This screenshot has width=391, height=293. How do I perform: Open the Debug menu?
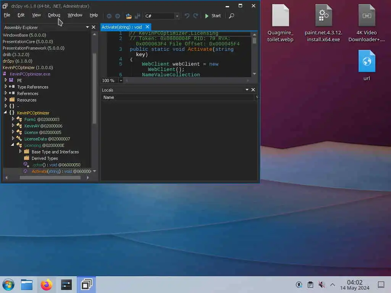[x=54, y=15]
